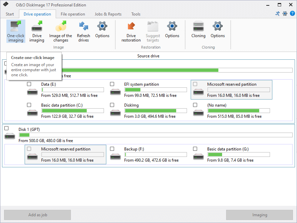The image size is (297, 223).
Task: Check the Data (E:) partition checkbox
Action: pos(29,84)
